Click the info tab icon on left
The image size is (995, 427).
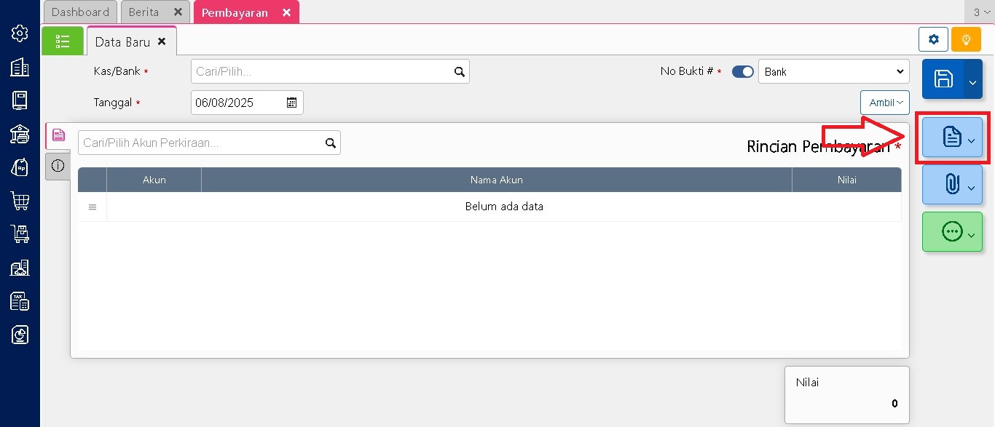pyautogui.click(x=58, y=166)
